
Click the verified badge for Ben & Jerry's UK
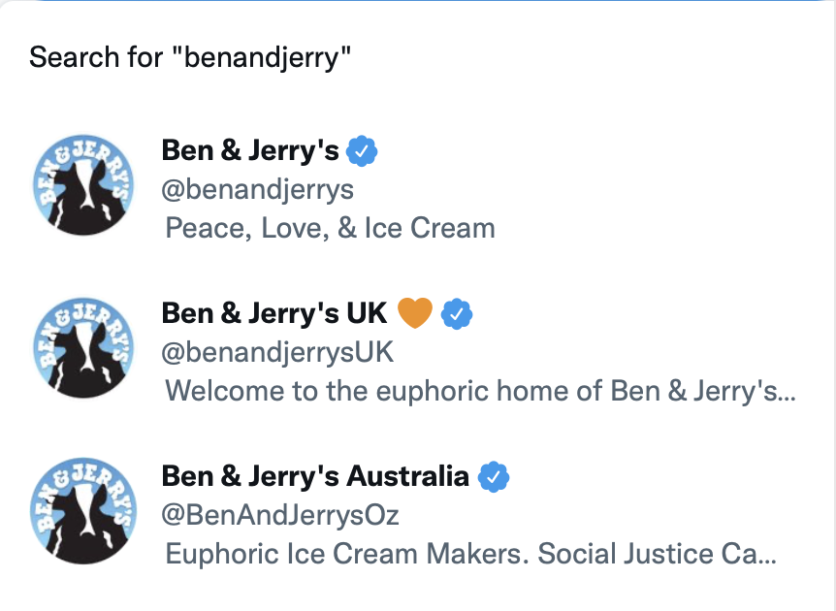[457, 313]
